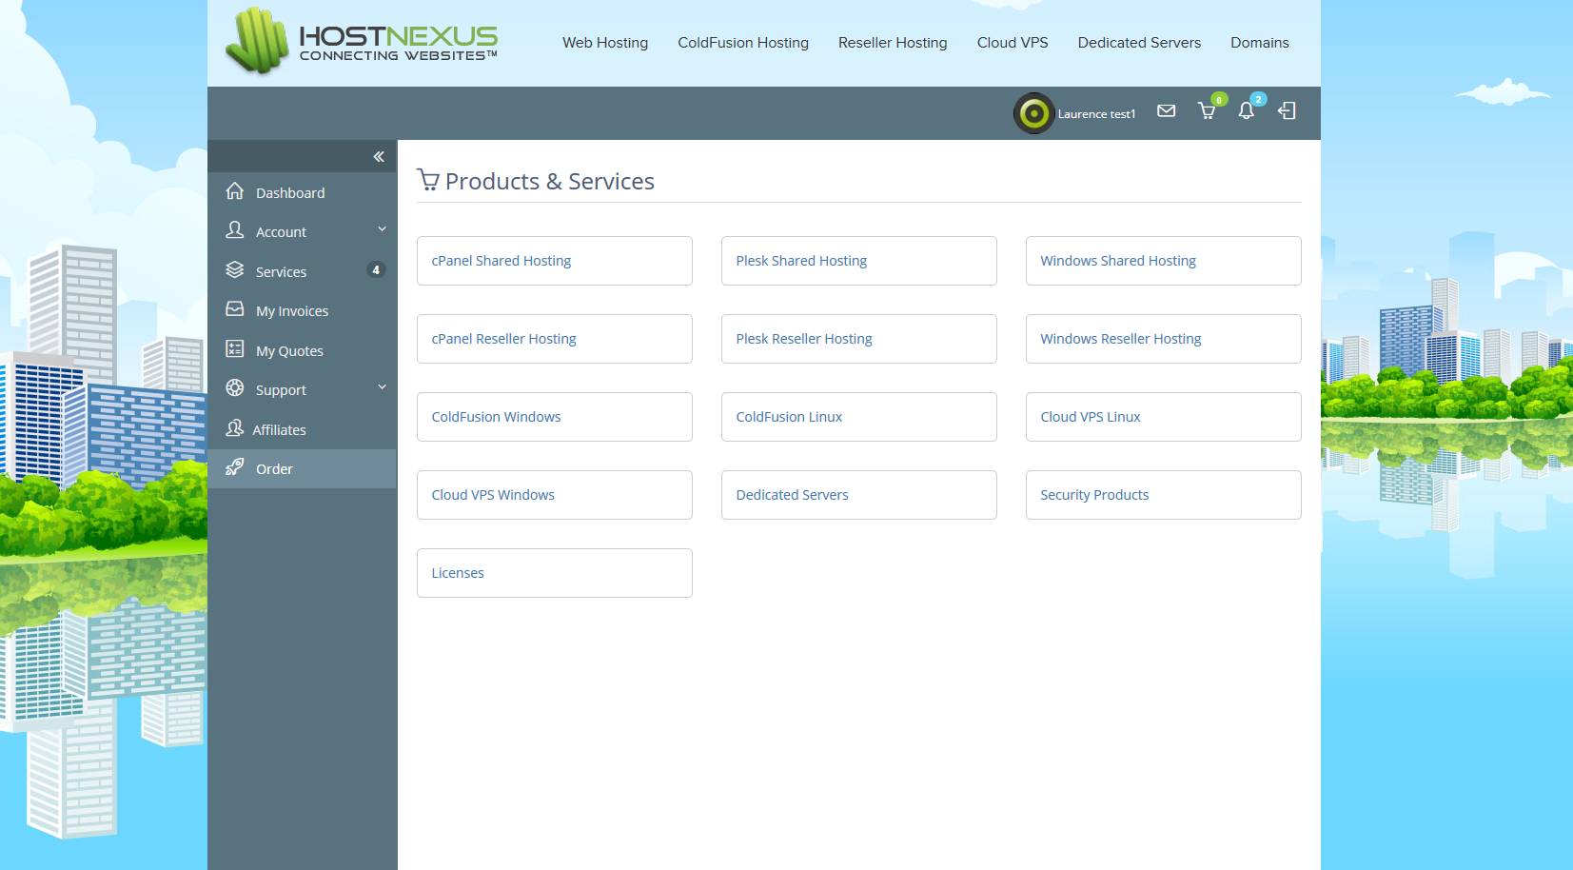Screen dimensions: 1573x870
Task: Click the Laurence test1 user avatar
Action: [x=1033, y=113]
